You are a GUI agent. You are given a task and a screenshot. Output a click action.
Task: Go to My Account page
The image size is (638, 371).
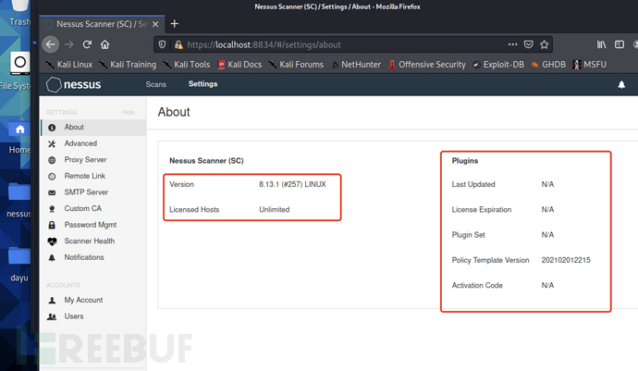pos(83,300)
